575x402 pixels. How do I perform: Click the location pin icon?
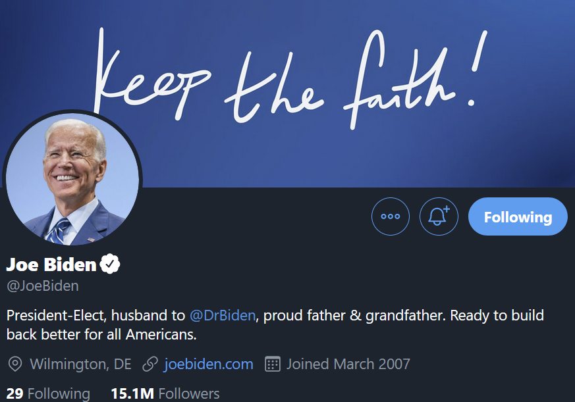point(15,364)
